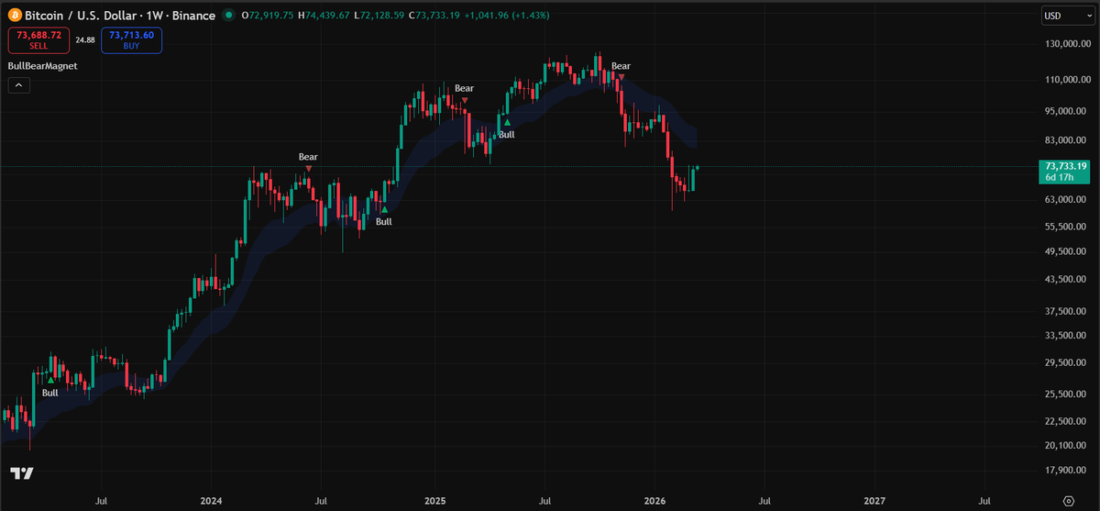Click the 29,500.00 price axis label

point(1064,363)
